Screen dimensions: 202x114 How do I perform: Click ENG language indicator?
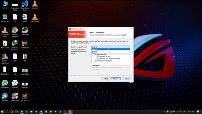[184, 111]
